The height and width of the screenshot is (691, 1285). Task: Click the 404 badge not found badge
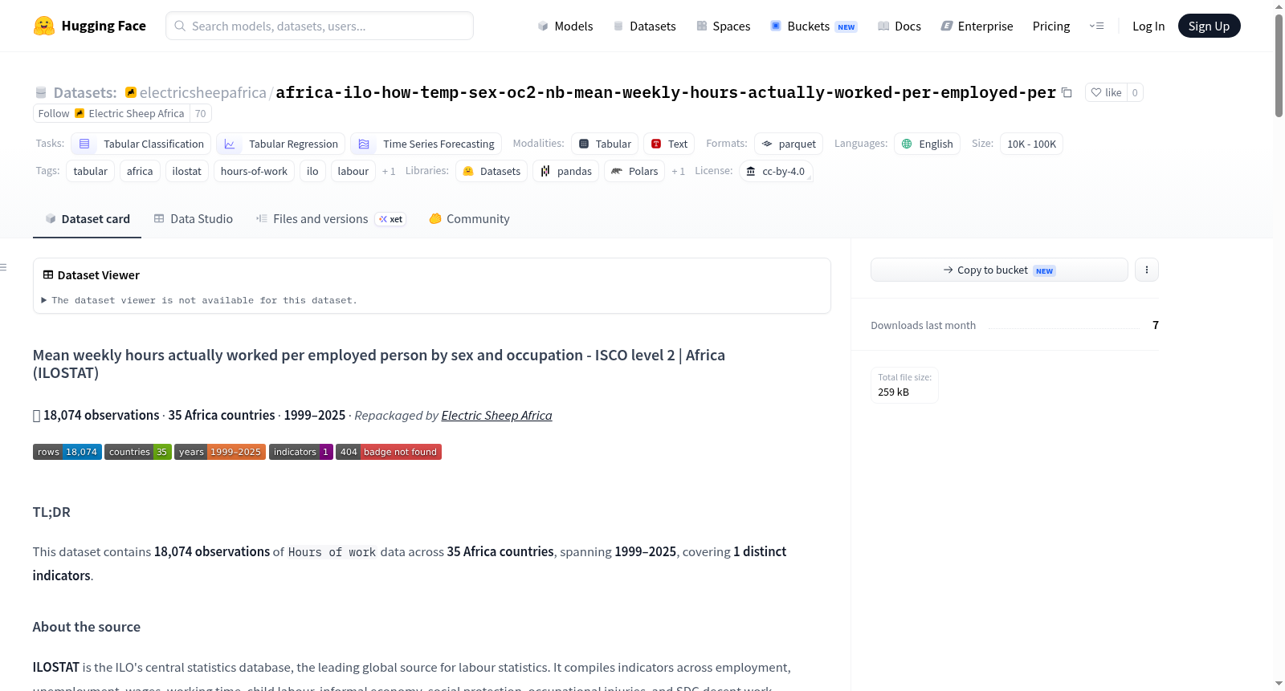click(x=389, y=452)
